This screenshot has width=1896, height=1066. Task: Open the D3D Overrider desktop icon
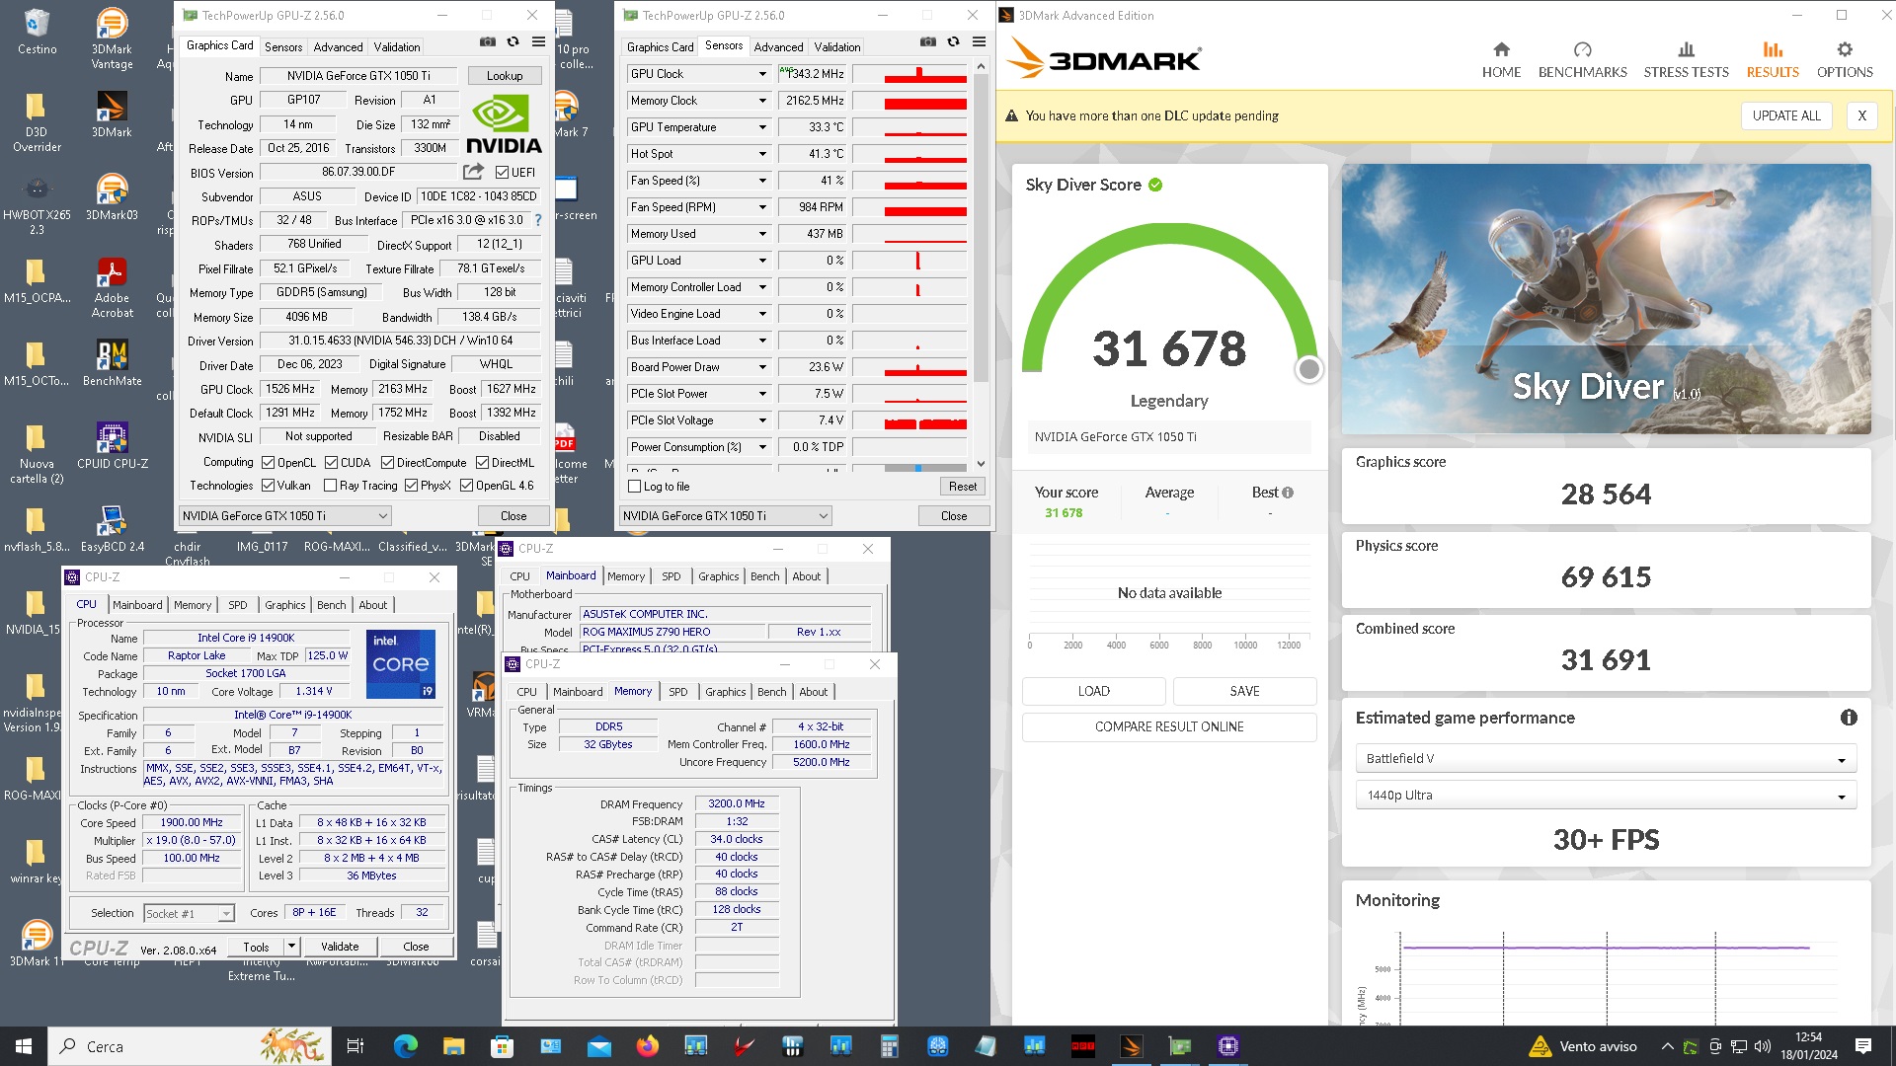[37, 121]
